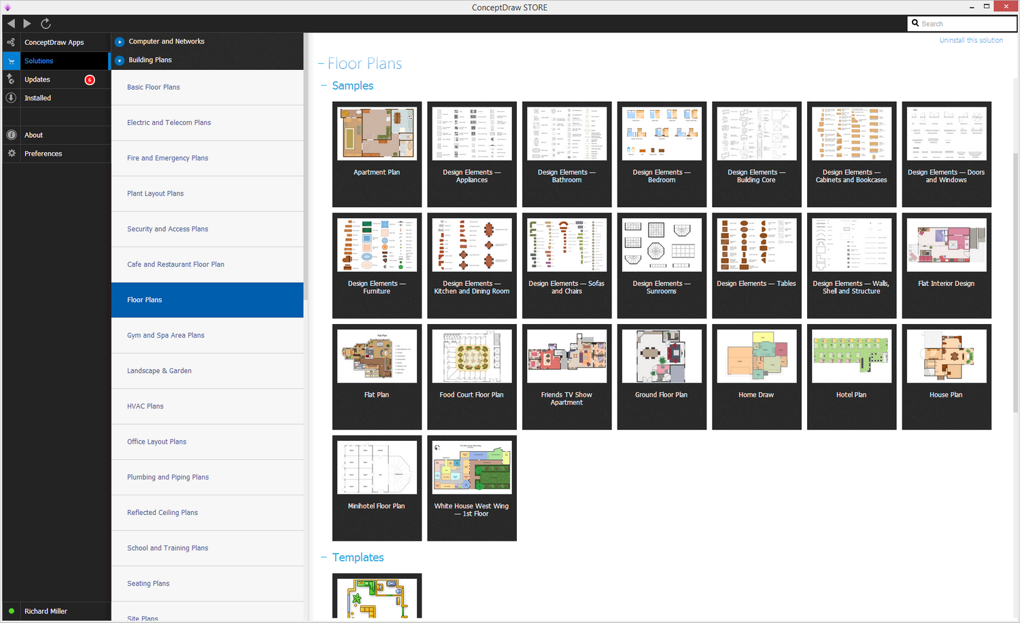
Task: Click the red updates count badge
Action: 90,80
